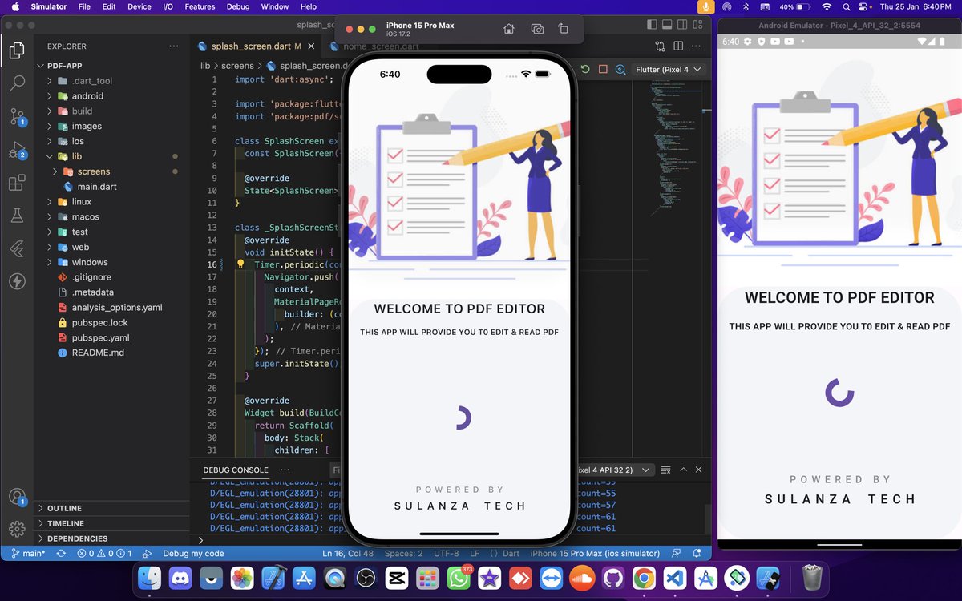Viewport: 962px width, 601px height.
Task: Open Run and Debug view in activity bar
Action: [17, 150]
